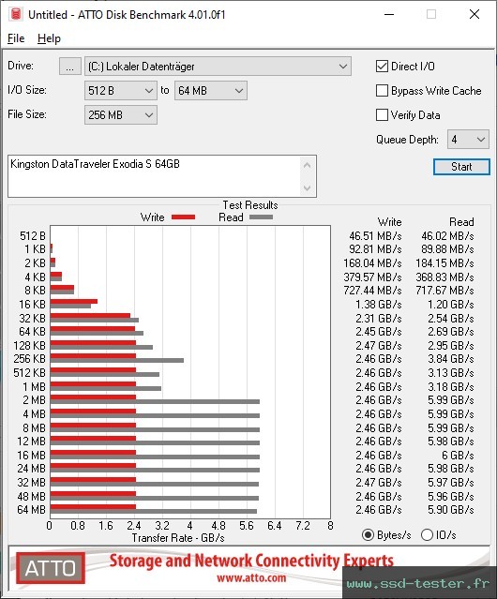The image size is (497, 599).
Task: Open the Help menu
Action: pos(49,38)
